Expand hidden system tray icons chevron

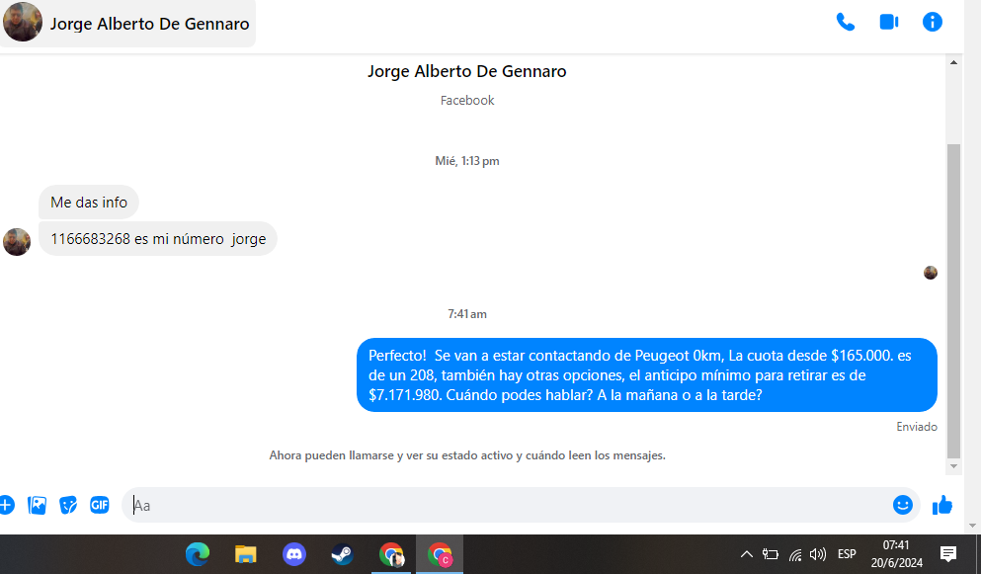click(x=746, y=554)
